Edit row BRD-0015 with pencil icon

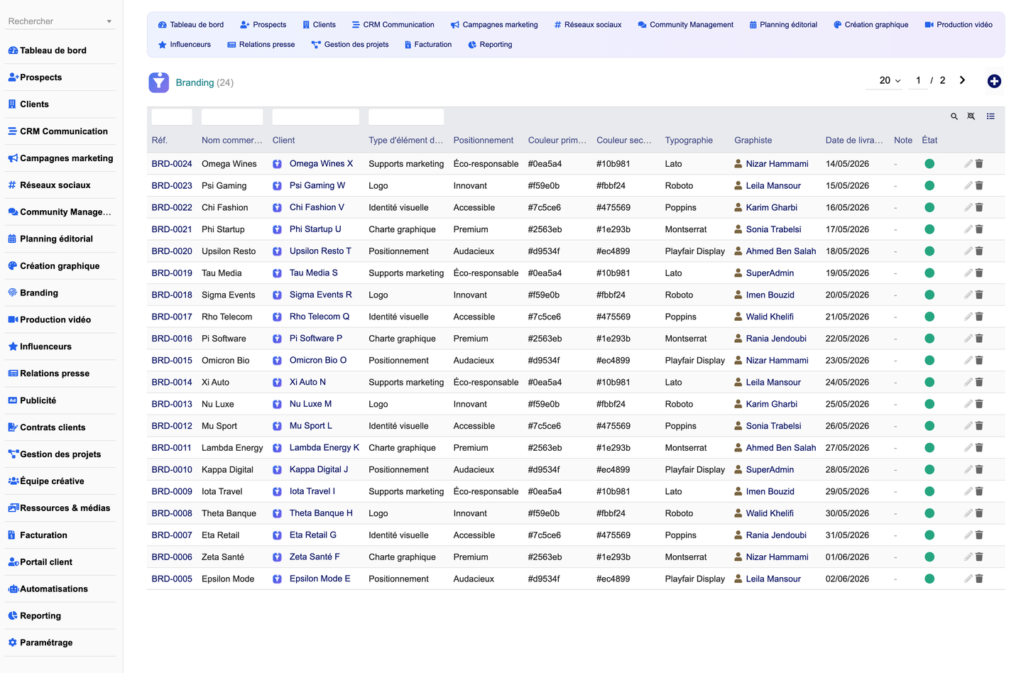[x=968, y=361]
